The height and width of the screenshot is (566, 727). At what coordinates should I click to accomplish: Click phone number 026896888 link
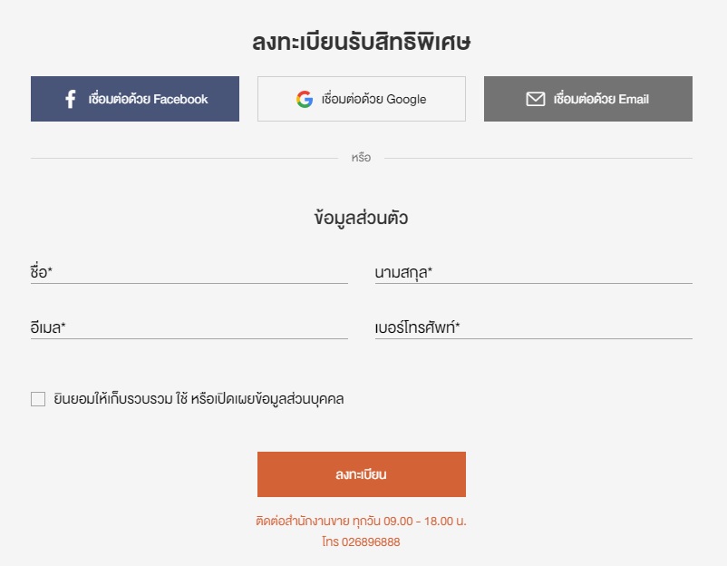point(371,542)
